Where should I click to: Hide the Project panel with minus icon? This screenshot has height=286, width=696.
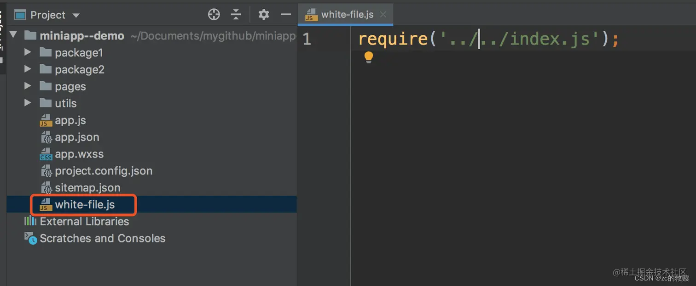tap(286, 15)
